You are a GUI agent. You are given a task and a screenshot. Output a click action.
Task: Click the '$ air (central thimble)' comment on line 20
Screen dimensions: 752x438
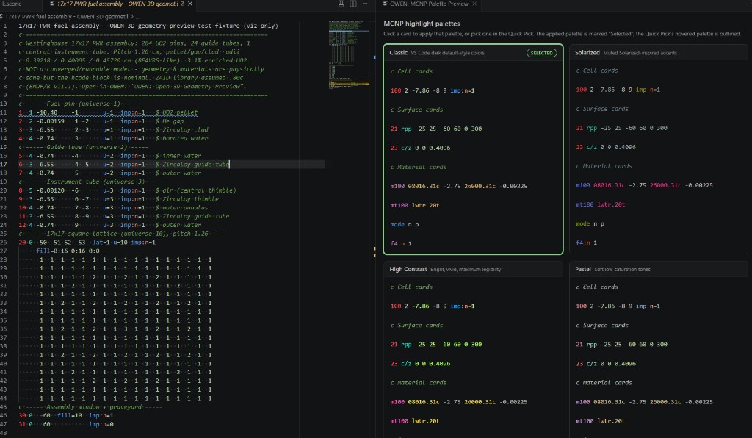click(x=195, y=190)
